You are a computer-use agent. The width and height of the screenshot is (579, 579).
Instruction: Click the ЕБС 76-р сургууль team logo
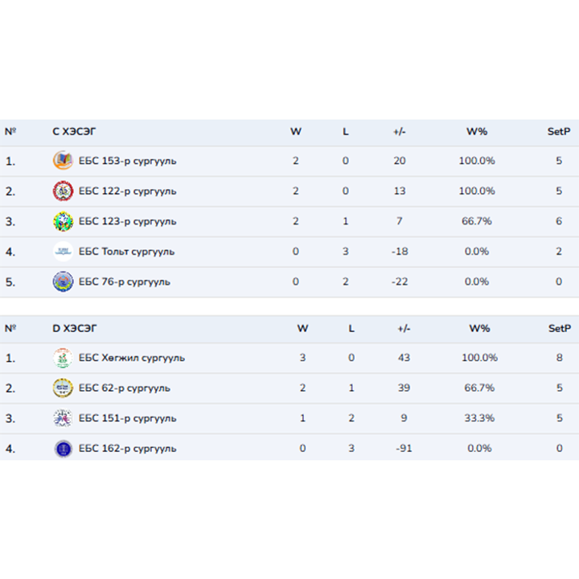click(x=63, y=281)
